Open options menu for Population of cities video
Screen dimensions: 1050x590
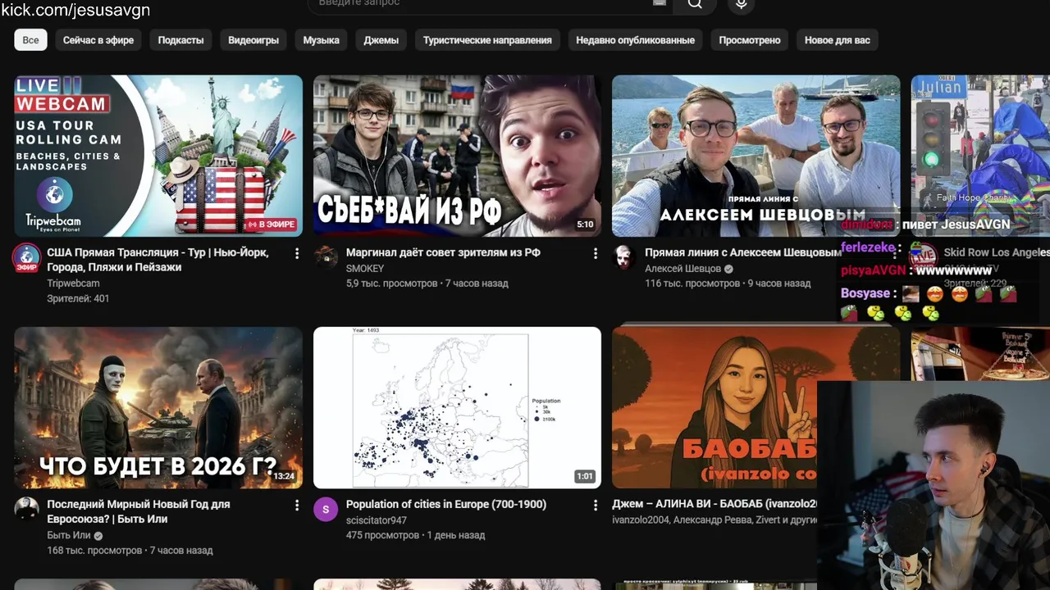pyautogui.click(x=596, y=506)
